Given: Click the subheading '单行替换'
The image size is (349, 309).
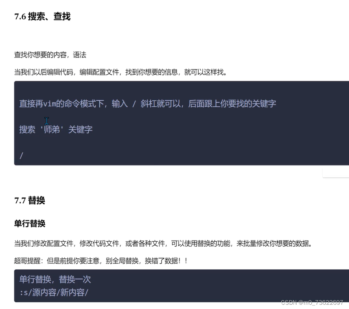Looking at the screenshot, I should (29, 223).
